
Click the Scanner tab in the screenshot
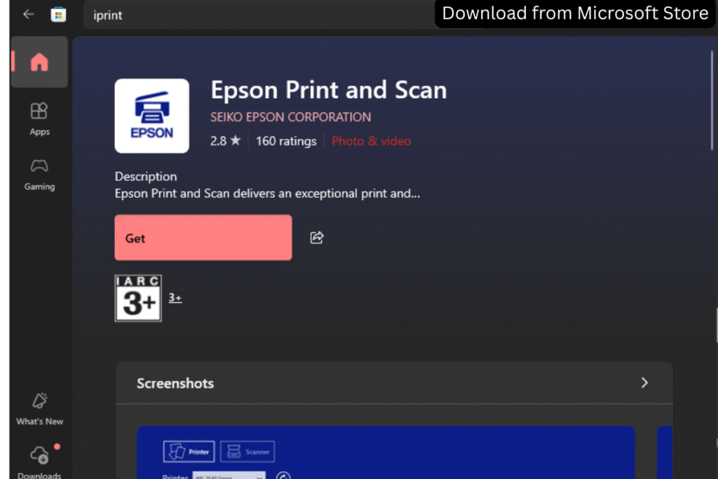pos(248,452)
